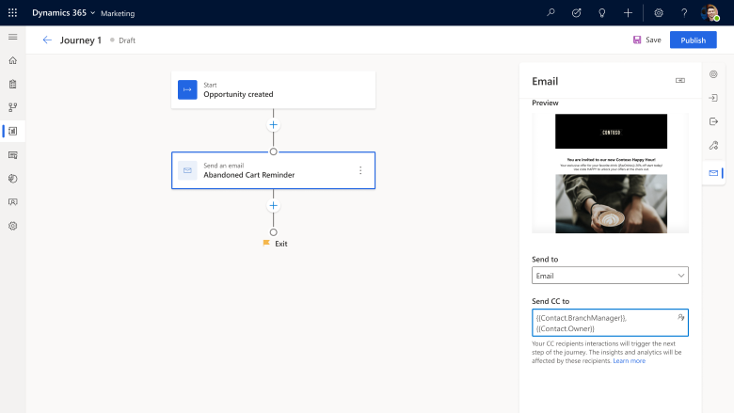Open the entry arrow tab in right rail
The height and width of the screenshot is (413, 734).
(x=713, y=98)
